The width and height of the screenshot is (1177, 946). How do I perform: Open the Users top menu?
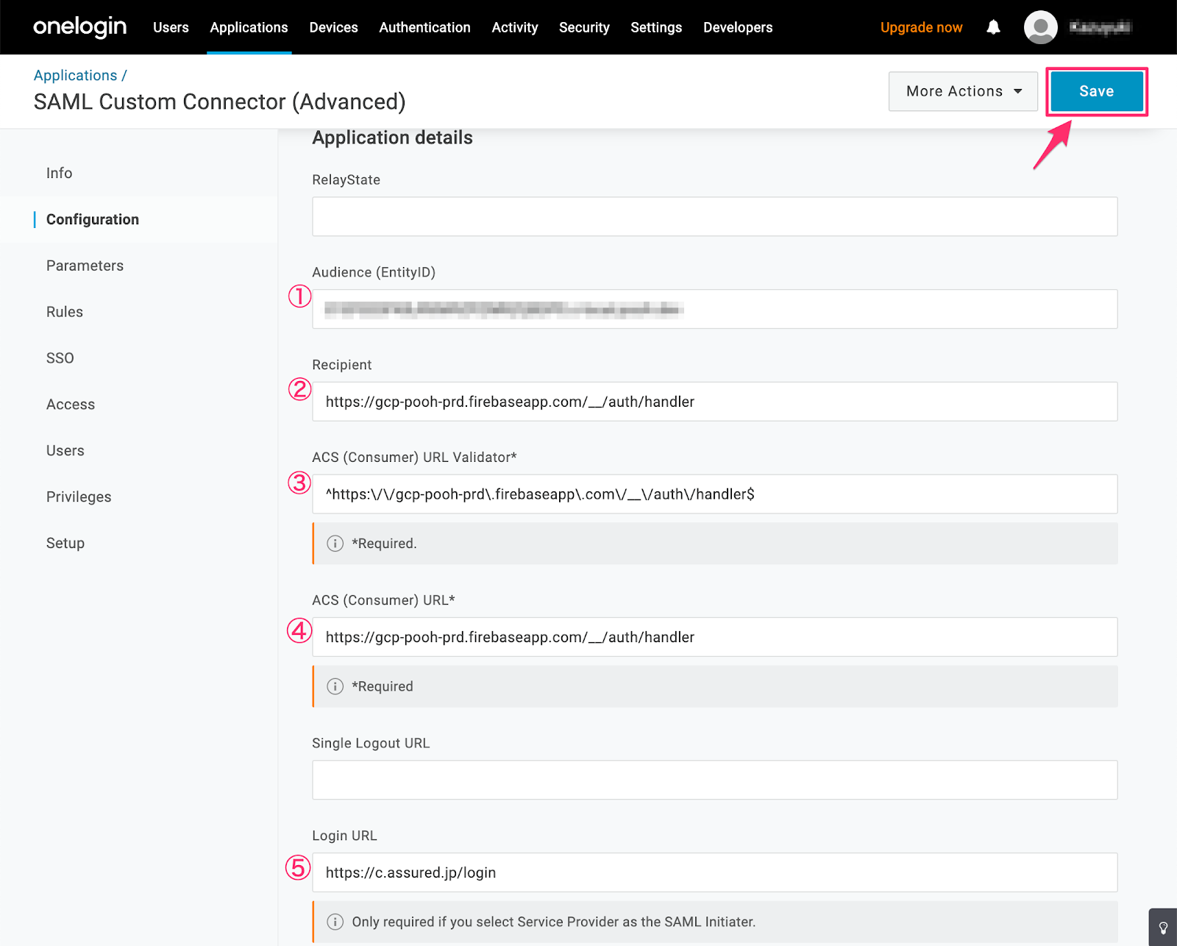[171, 27]
